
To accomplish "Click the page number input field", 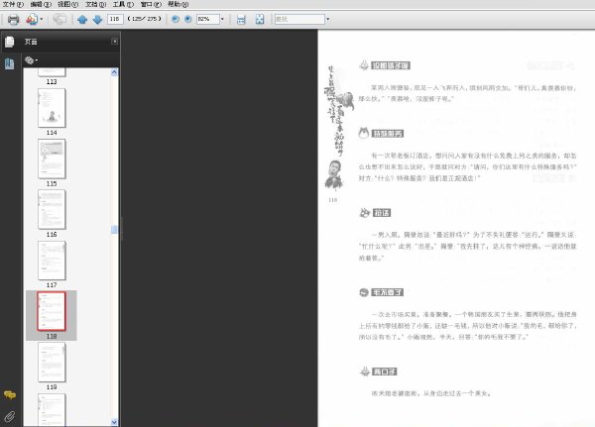I will [x=115, y=19].
